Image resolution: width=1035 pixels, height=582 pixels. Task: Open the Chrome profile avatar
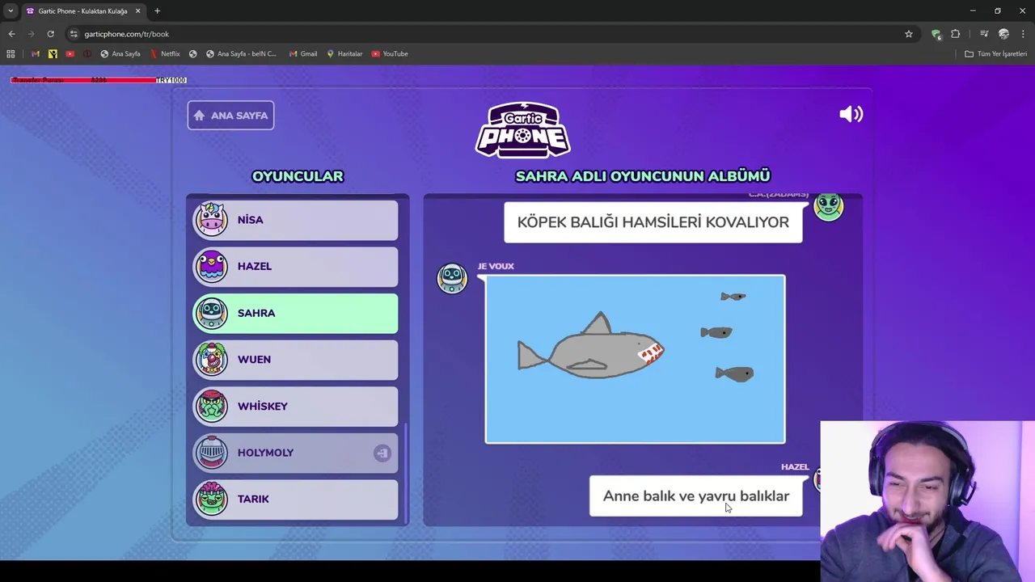(x=1003, y=34)
